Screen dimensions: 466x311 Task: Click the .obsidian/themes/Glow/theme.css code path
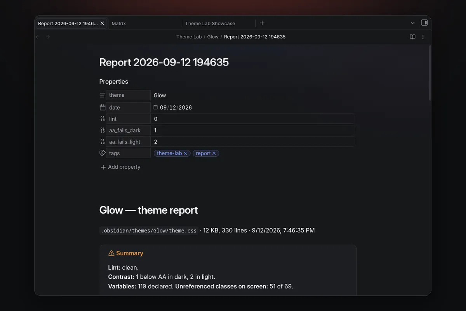click(149, 231)
